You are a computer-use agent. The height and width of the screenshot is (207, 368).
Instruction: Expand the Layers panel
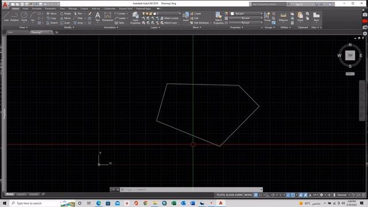pyautogui.click(x=155, y=28)
